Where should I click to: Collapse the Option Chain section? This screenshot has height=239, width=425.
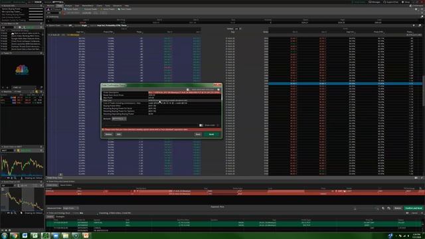(47, 25)
